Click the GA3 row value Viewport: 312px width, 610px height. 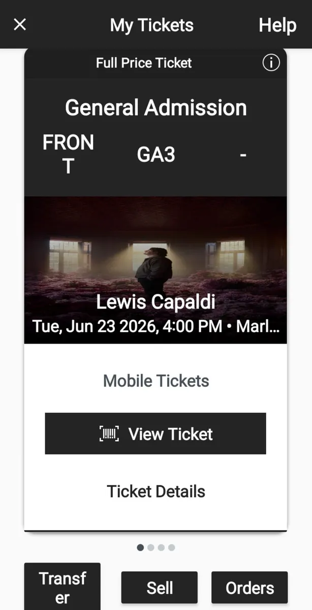tap(155, 155)
